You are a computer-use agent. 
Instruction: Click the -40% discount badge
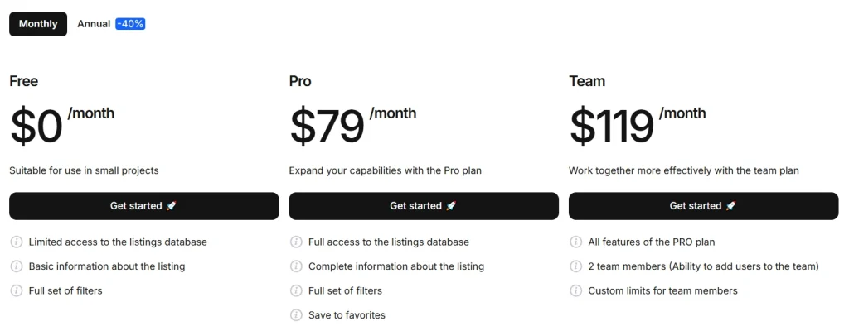130,24
